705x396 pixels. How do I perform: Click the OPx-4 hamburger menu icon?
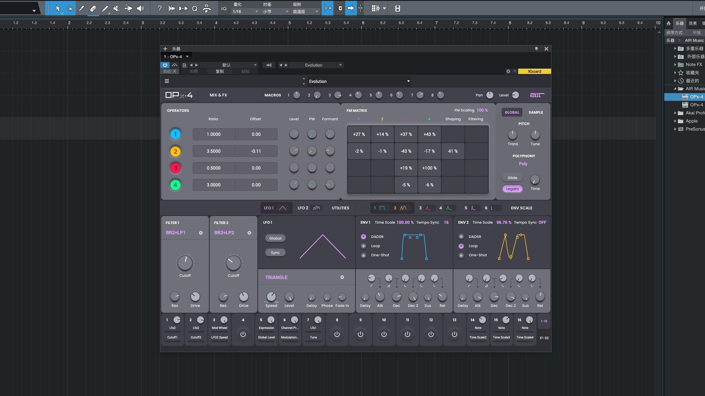[167, 81]
